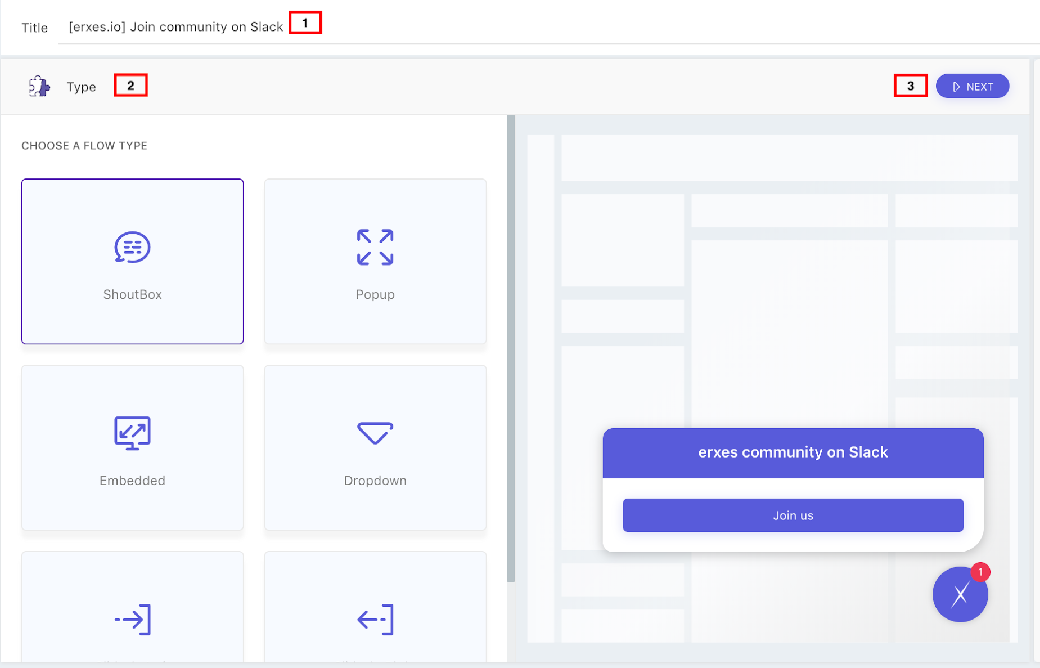1040x668 pixels.
Task: Click the Popup expand arrows icon
Action: tap(375, 247)
